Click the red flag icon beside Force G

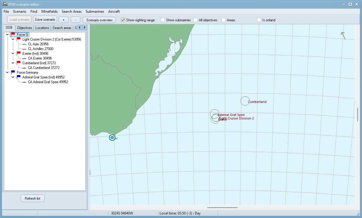pos(13,35)
